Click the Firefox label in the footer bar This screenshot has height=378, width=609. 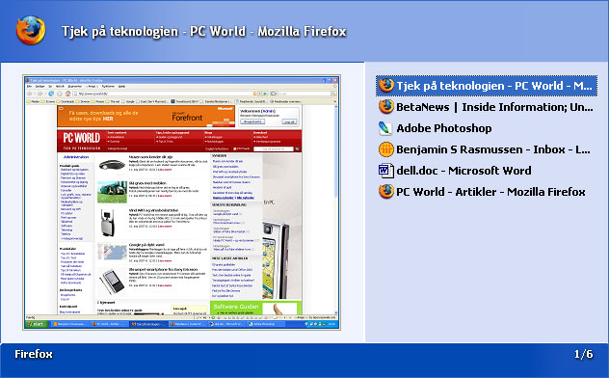click(x=34, y=354)
